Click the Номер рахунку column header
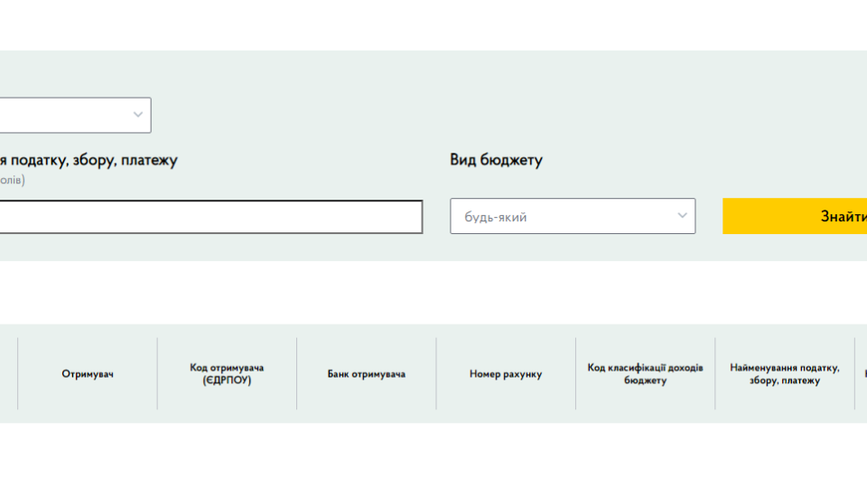Image resolution: width=867 pixels, height=488 pixels. pyautogui.click(x=506, y=374)
